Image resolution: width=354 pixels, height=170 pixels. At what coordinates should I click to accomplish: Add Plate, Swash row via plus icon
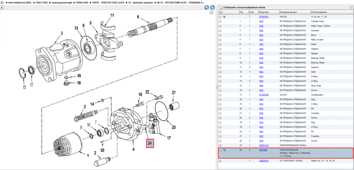(220, 40)
